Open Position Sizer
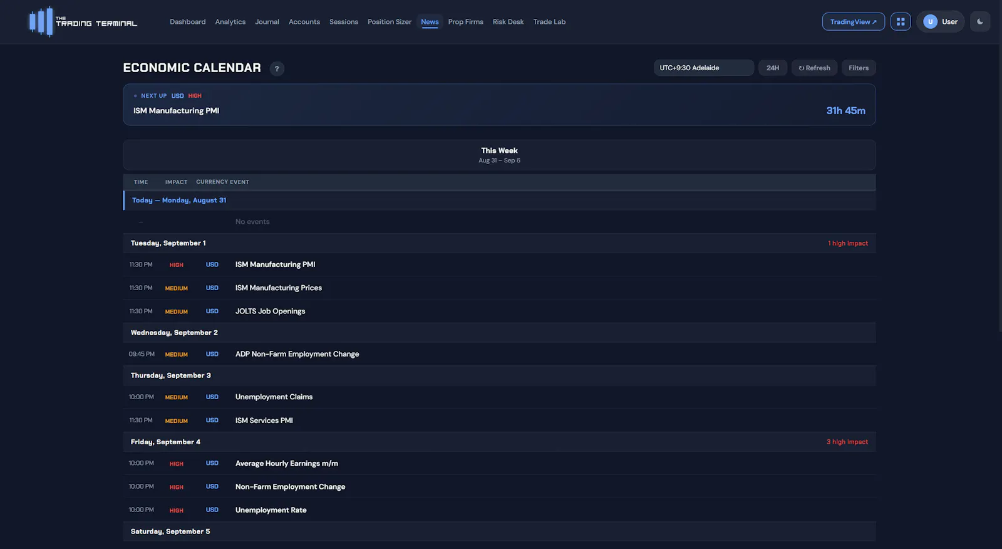 tap(390, 22)
